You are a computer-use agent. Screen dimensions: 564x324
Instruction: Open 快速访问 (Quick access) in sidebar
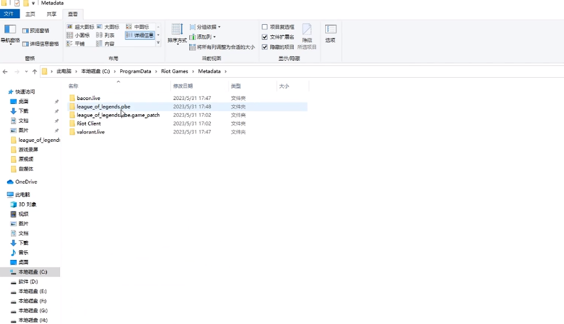(22, 92)
